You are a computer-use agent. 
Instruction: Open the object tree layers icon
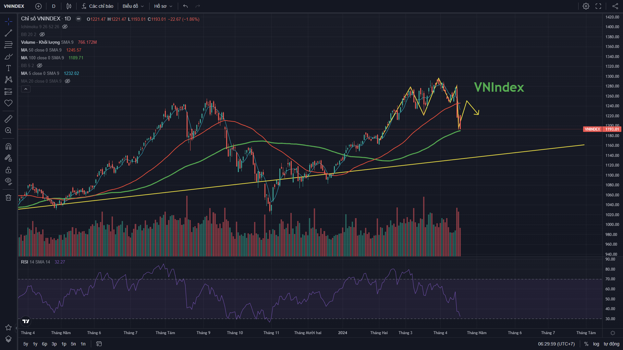coord(8,339)
